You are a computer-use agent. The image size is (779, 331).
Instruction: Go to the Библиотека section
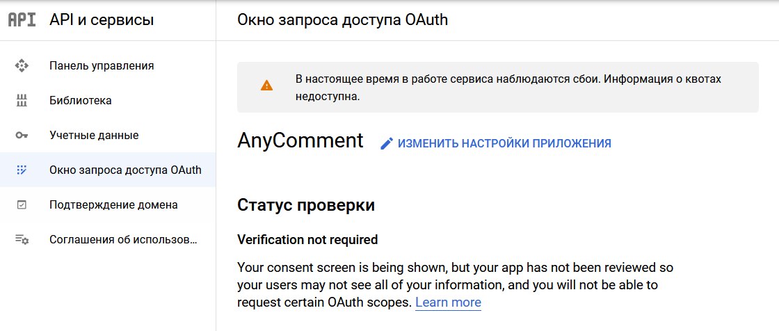pos(81,101)
